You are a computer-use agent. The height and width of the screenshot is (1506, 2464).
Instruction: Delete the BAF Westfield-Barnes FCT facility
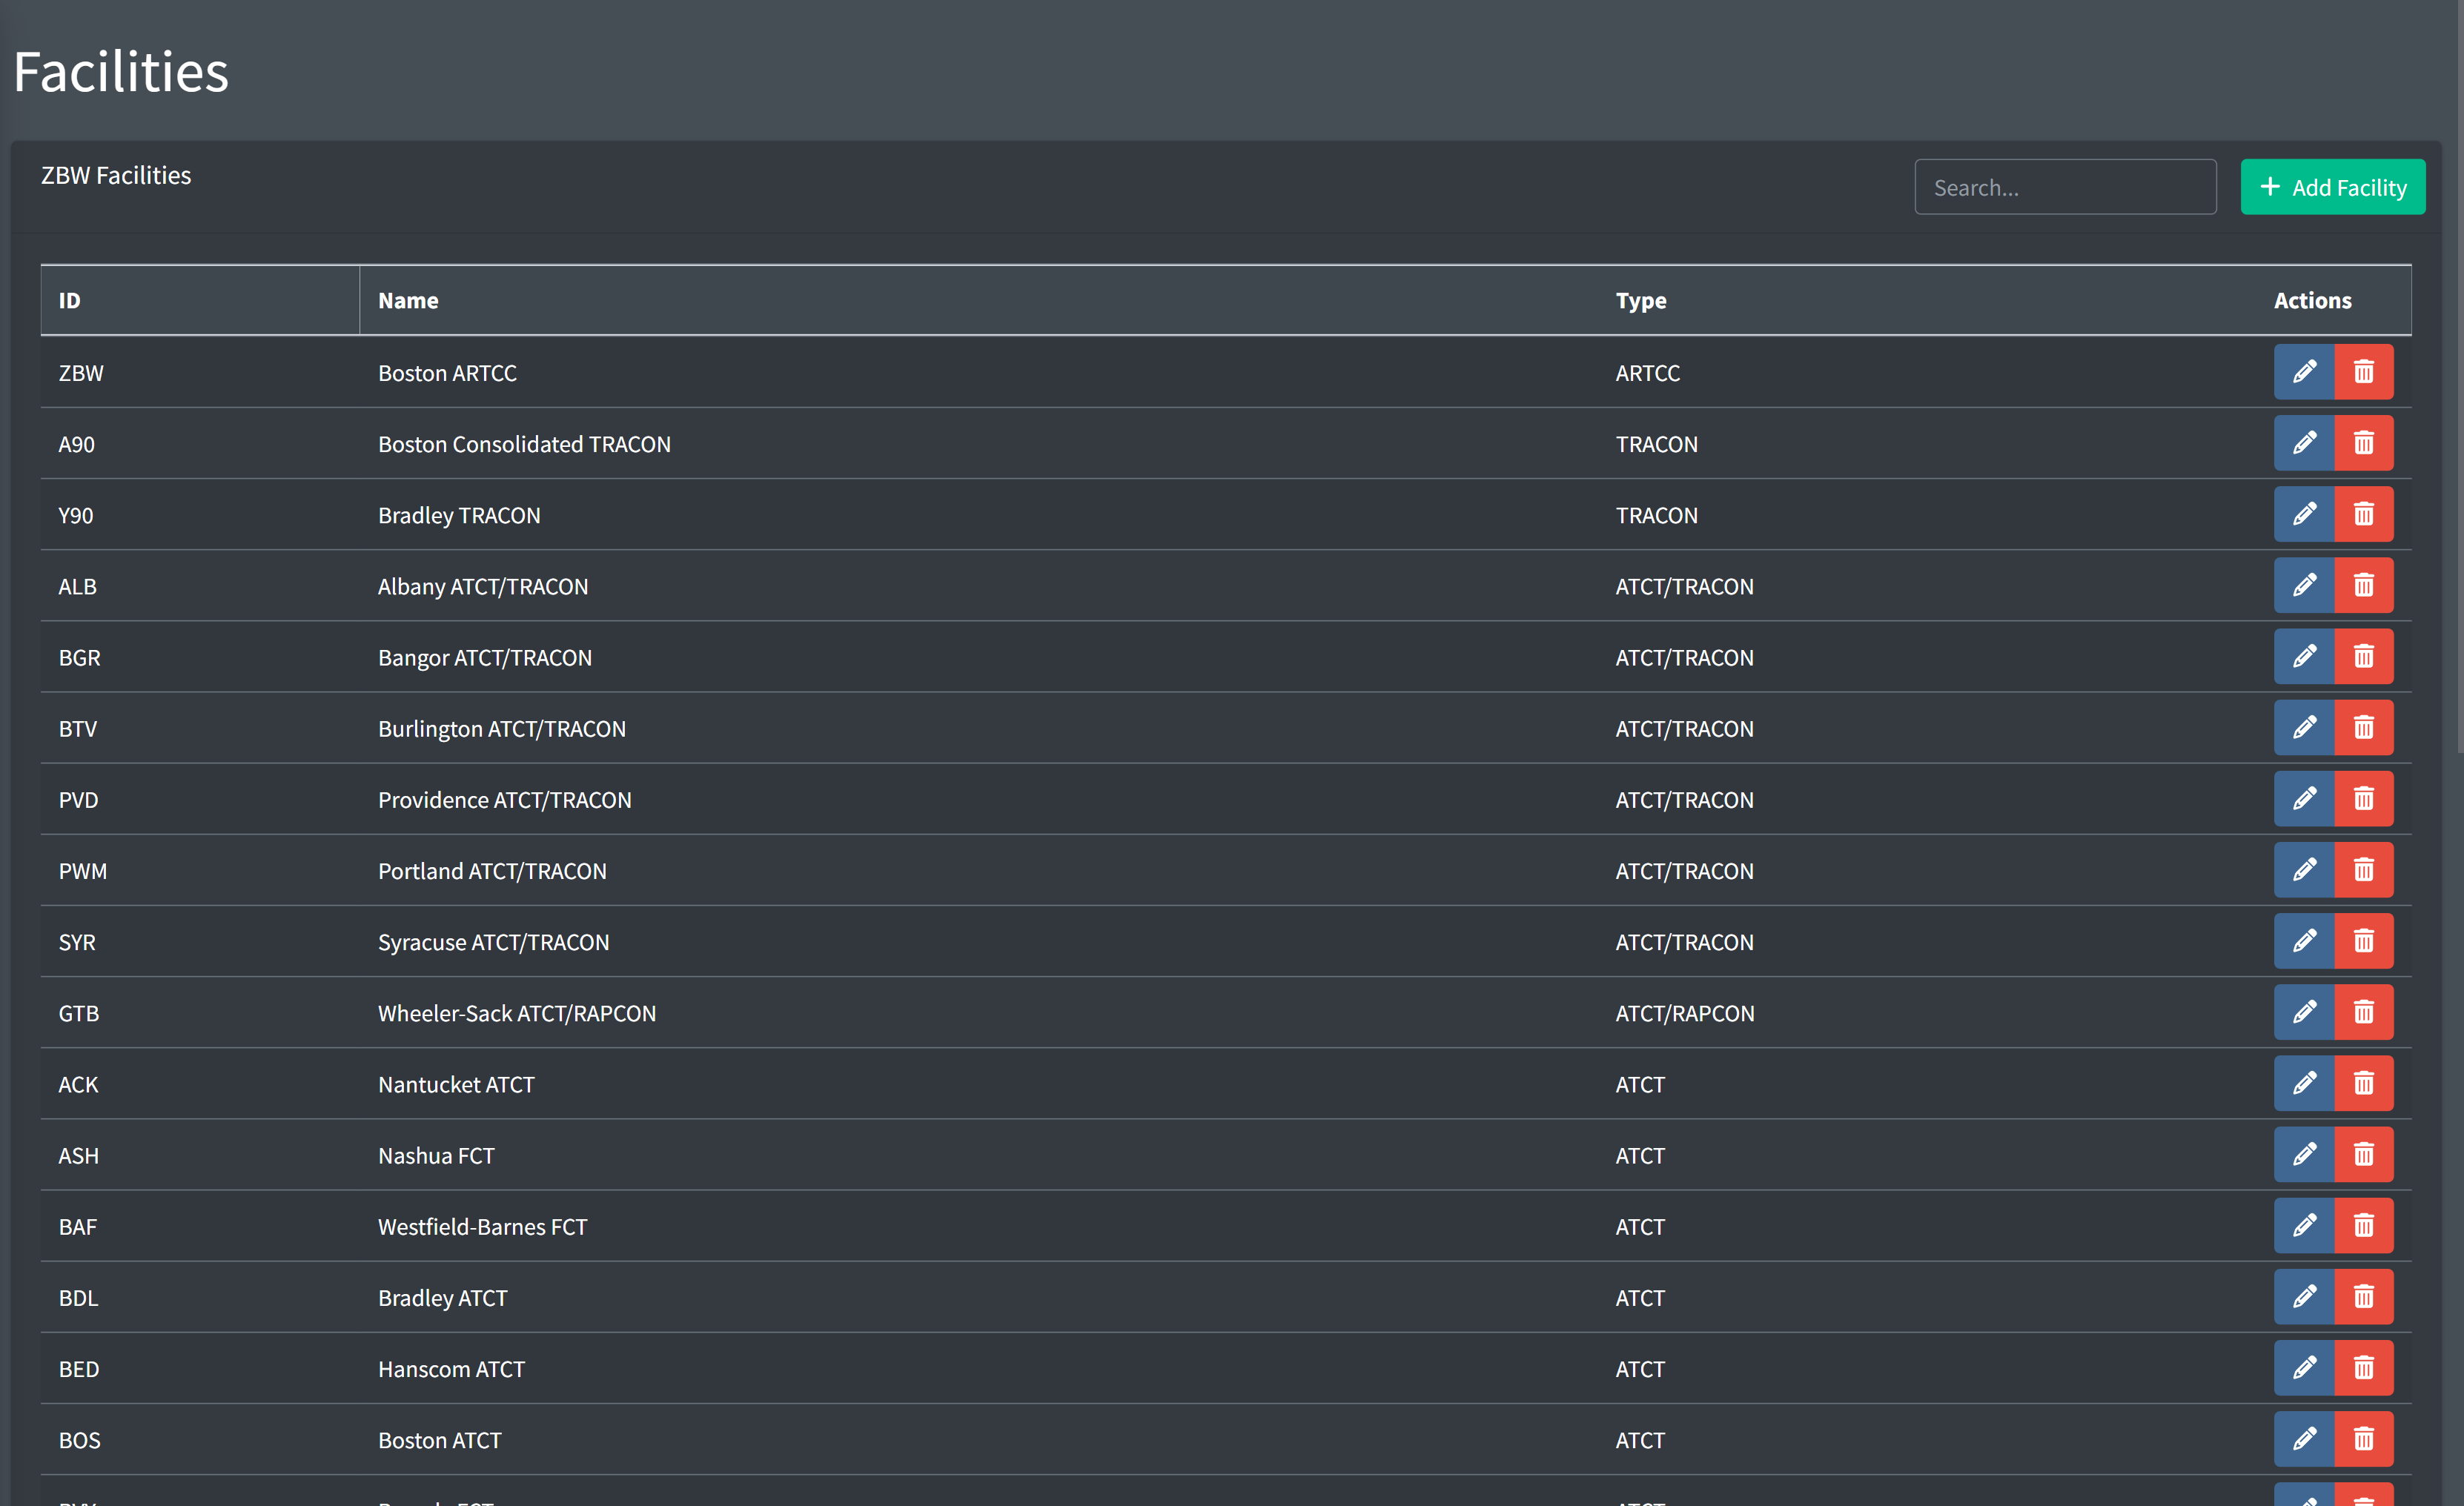(2364, 1225)
